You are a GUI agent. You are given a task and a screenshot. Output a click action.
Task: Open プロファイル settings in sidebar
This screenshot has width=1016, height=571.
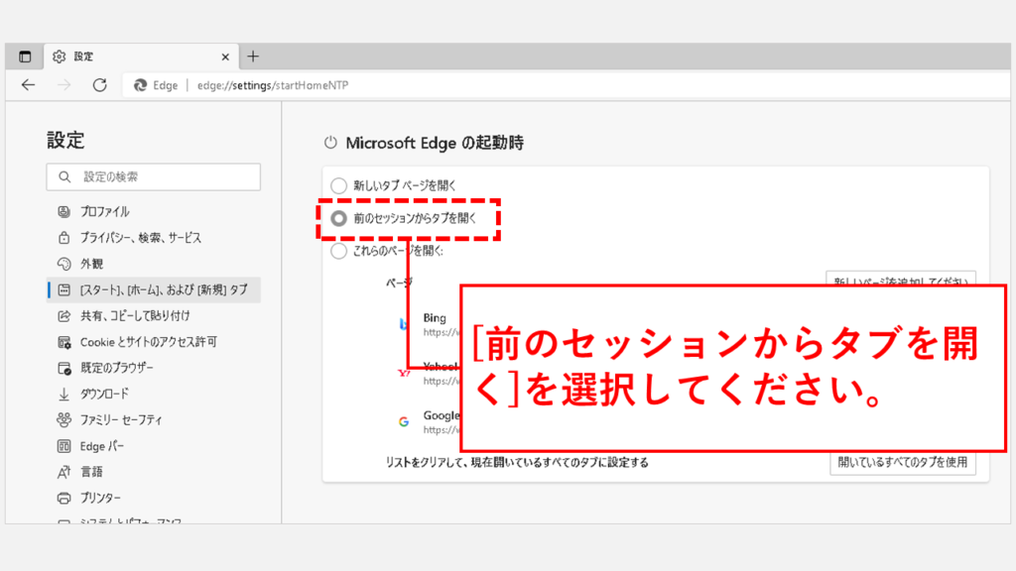click(104, 211)
